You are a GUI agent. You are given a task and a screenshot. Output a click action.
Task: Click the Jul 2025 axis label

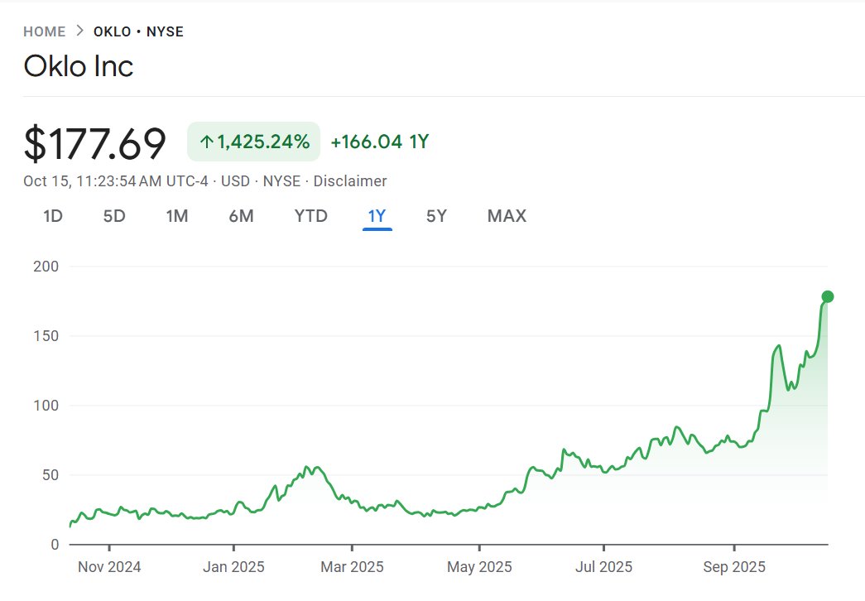click(x=604, y=567)
